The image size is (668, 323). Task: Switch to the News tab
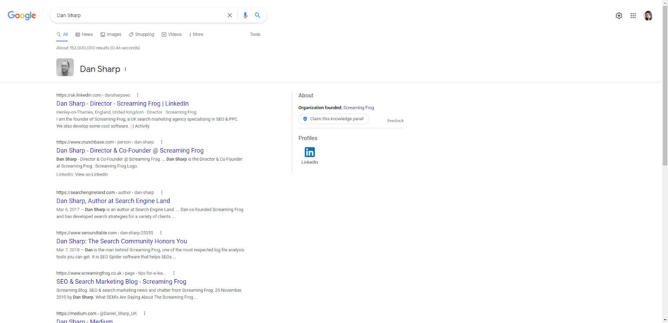84,35
